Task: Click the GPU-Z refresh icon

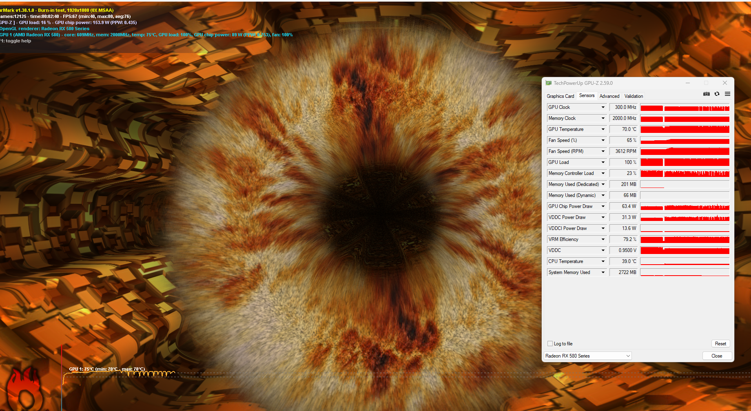Action: coord(717,94)
